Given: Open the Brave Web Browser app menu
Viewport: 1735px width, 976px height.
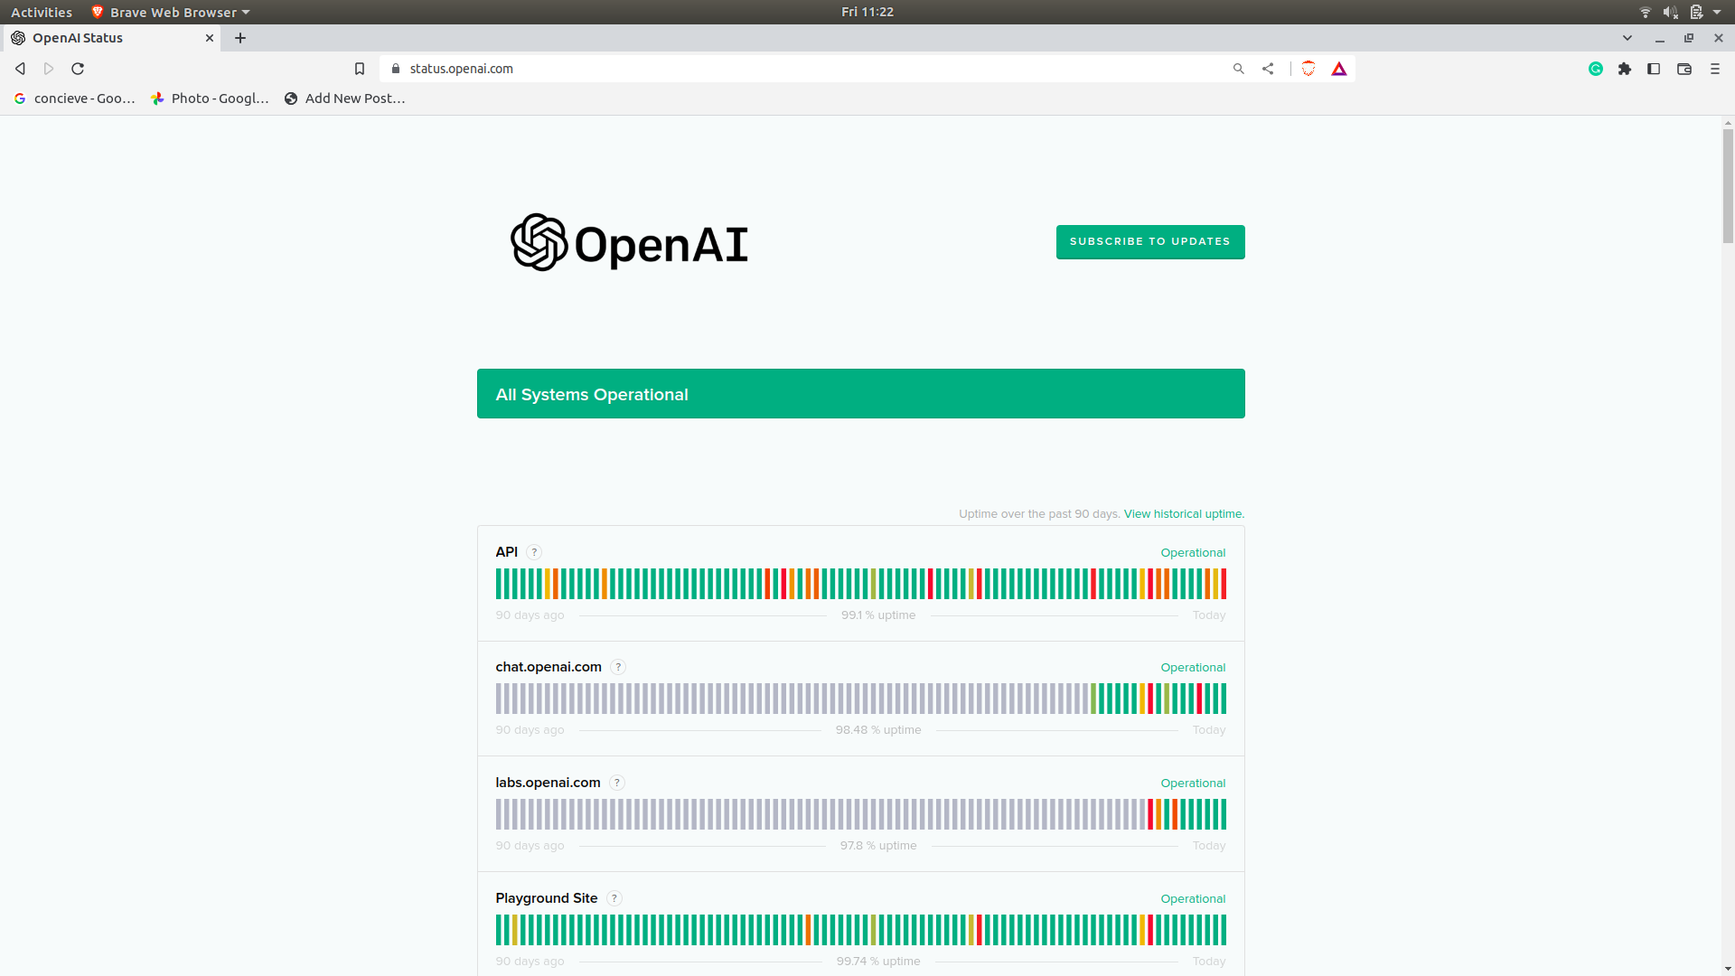Looking at the screenshot, I should point(171,12).
